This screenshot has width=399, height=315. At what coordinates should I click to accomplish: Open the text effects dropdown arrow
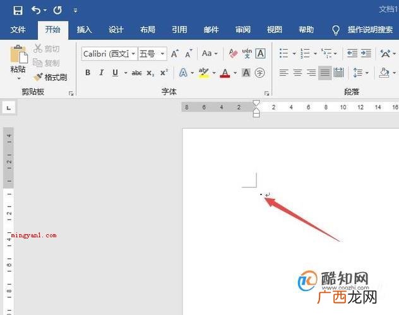click(193, 73)
